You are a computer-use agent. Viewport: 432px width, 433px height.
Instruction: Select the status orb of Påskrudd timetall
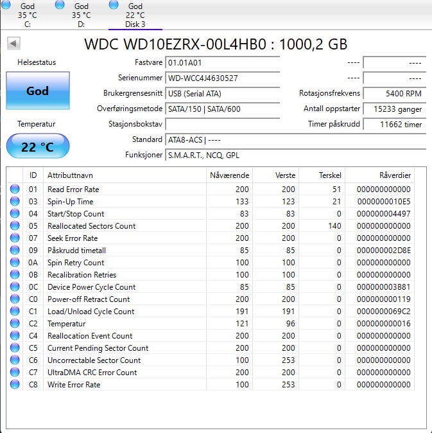tap(15, 250)
